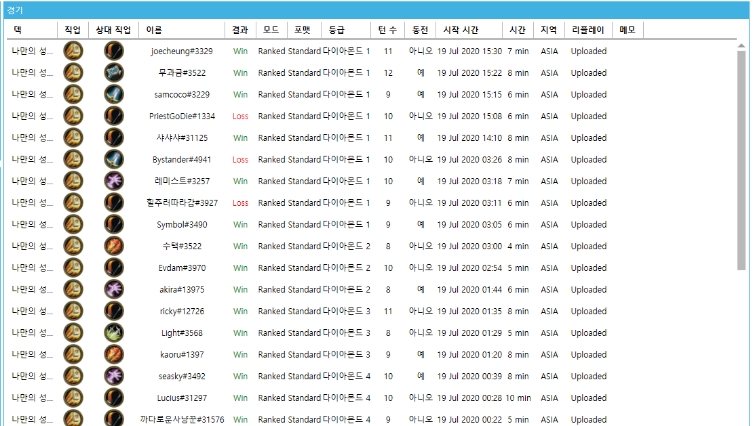Click player class icon in samcoco#3229 row
This screenshot has height=426, width=753.
point(73,94)
